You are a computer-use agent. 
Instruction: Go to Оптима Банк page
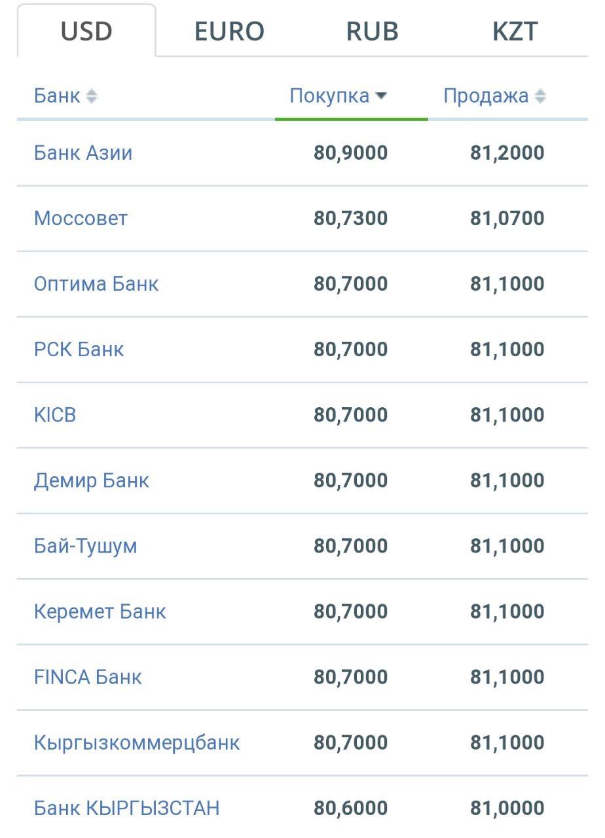tap(96, 283)
